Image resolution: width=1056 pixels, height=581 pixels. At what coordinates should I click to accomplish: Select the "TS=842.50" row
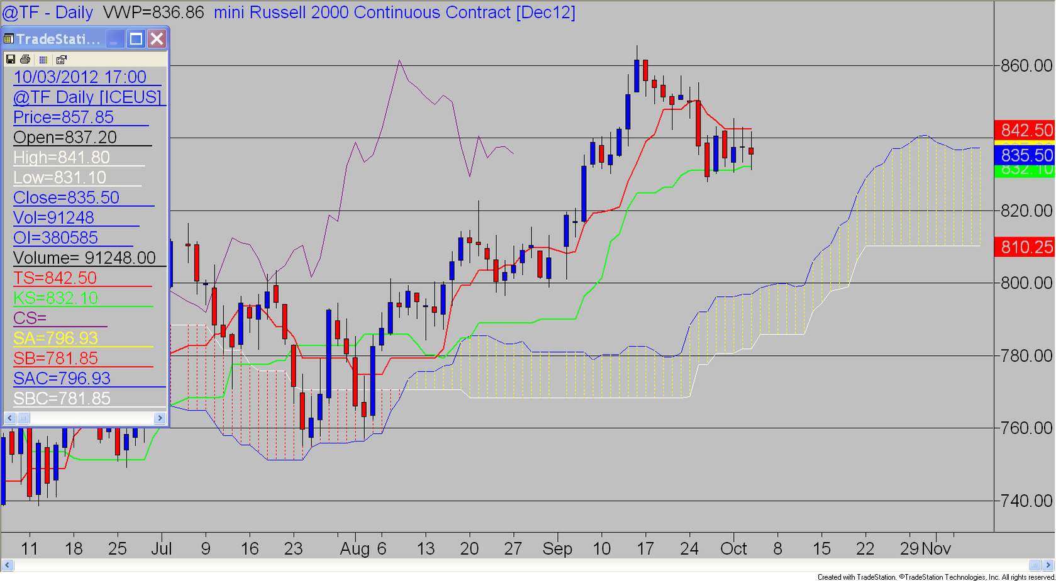coord(82,278)
